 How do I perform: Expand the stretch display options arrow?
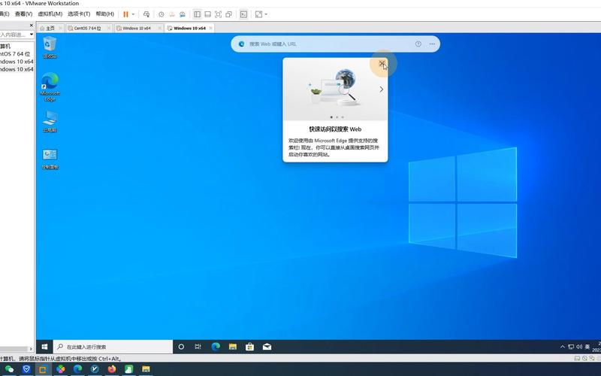[x=266, y=14]
